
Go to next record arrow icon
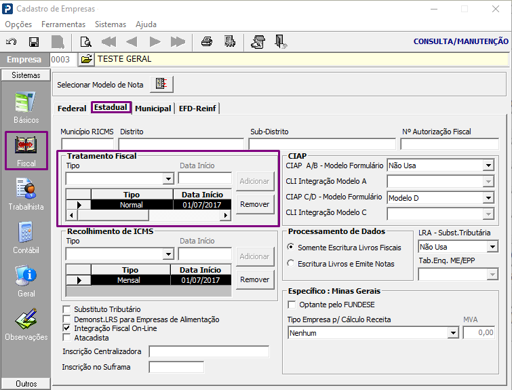155,42
